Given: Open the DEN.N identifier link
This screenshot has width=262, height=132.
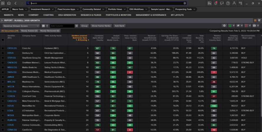Looking at the screenshot, I should pos(10,53).
